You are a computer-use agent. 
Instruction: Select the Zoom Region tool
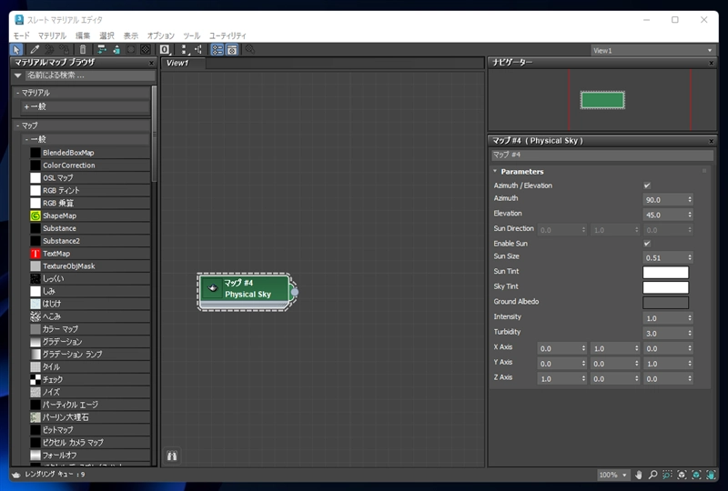[667, 475]
